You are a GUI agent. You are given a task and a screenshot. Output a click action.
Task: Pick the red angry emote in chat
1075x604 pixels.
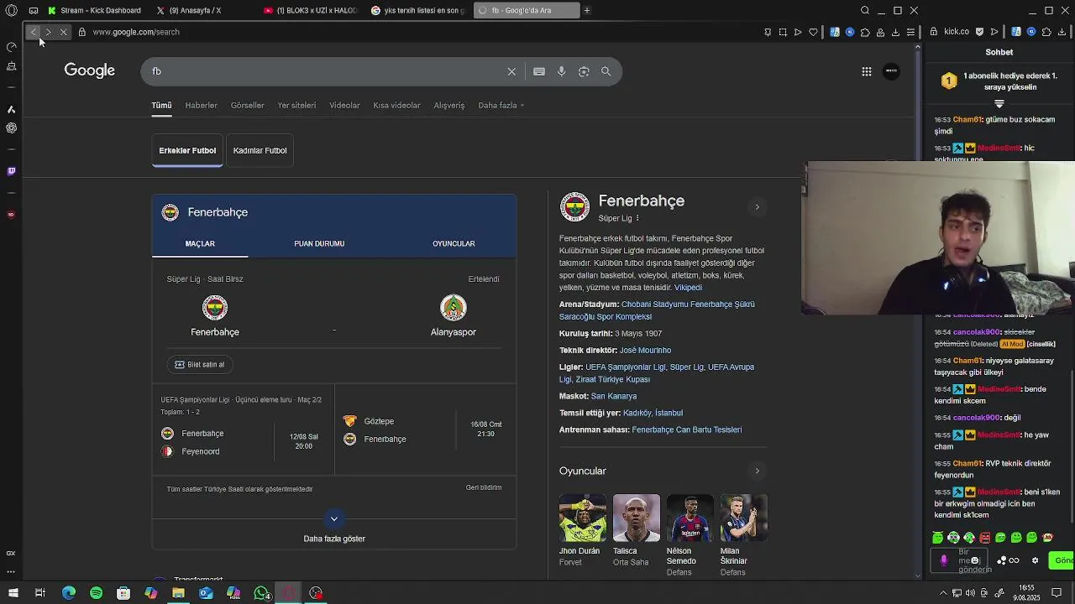(985, 538)
